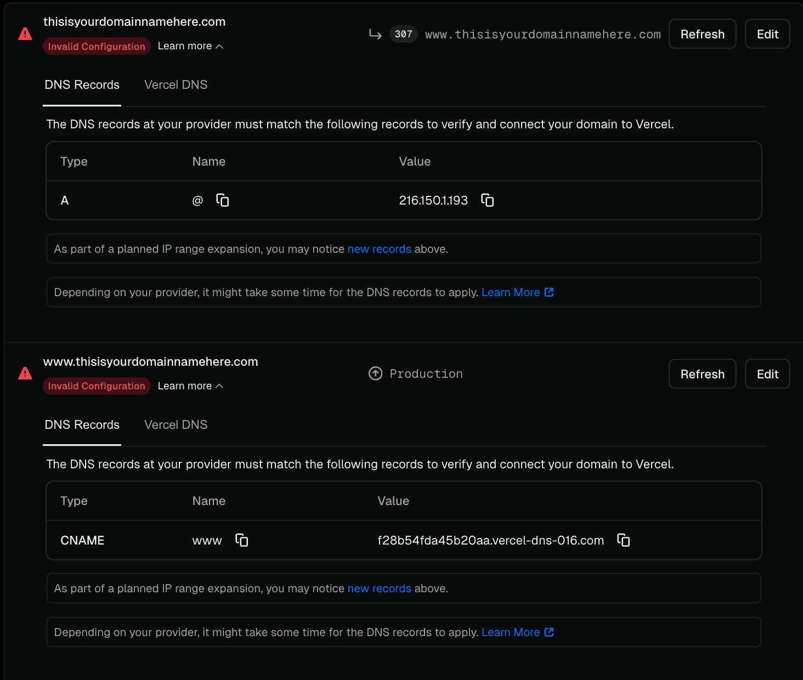Copy the @ name of the A record

[222, 200]
